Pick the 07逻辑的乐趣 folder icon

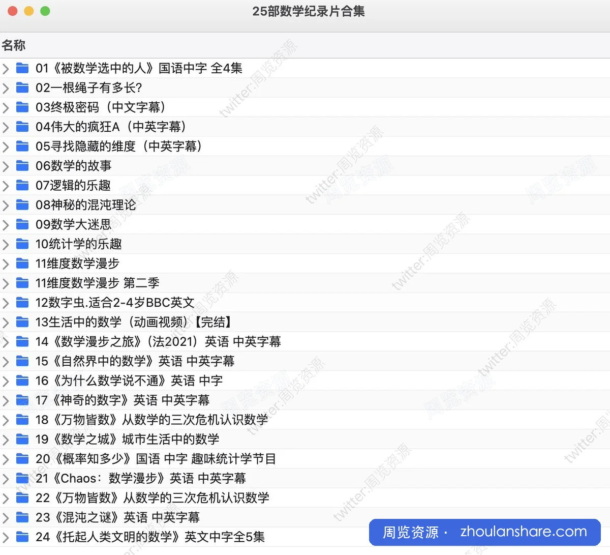(22, 185)
